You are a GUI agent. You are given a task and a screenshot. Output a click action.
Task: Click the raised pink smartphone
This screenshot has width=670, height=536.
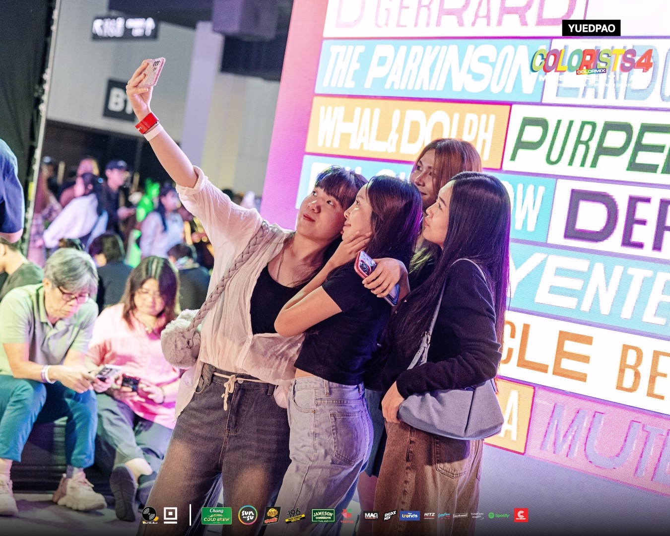coord(151,72)
